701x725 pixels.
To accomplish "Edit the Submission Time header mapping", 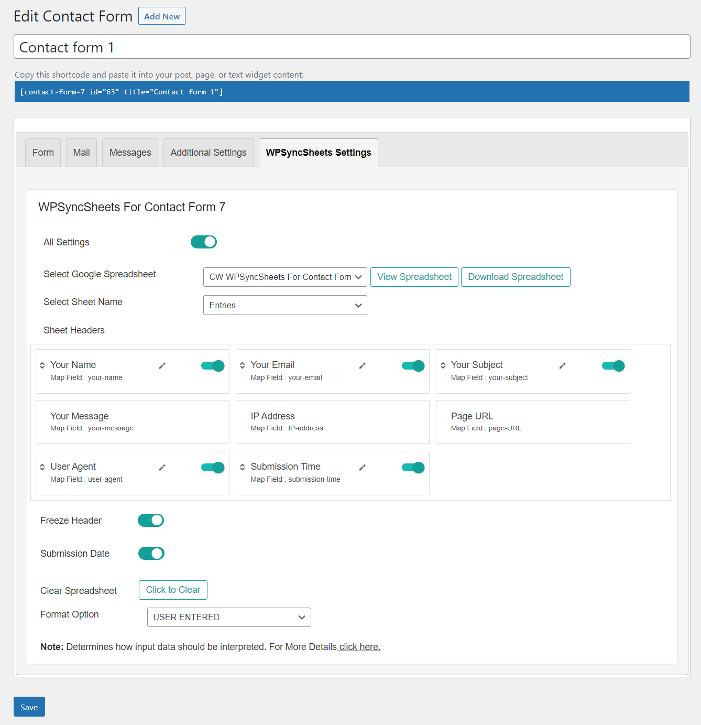I will pyautogui.click(x=362, y=467).
